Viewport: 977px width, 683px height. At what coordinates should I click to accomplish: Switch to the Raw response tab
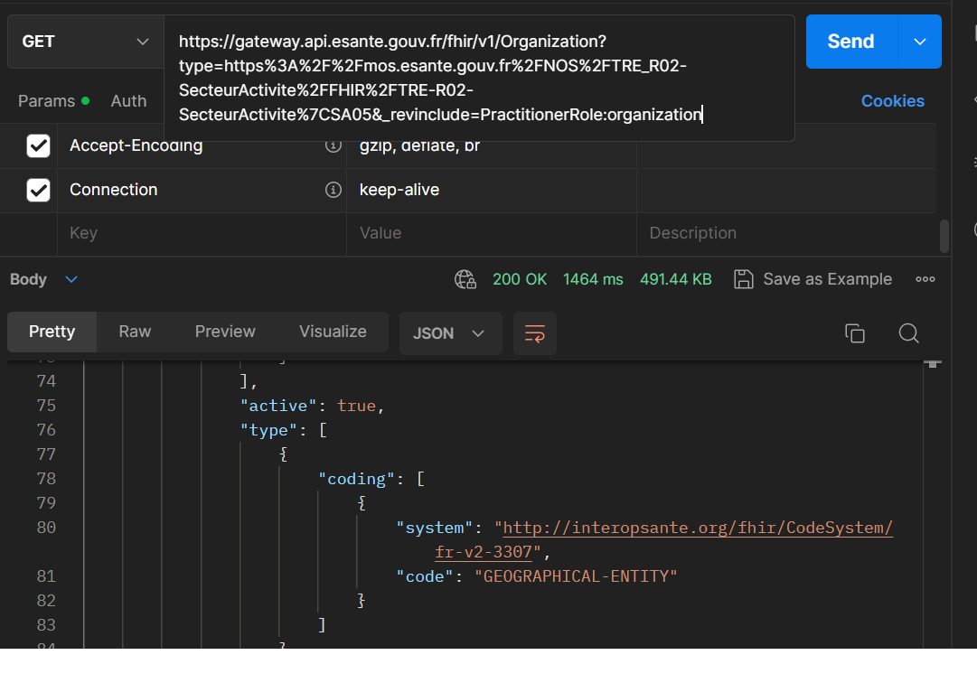click(x=135, y=332)
